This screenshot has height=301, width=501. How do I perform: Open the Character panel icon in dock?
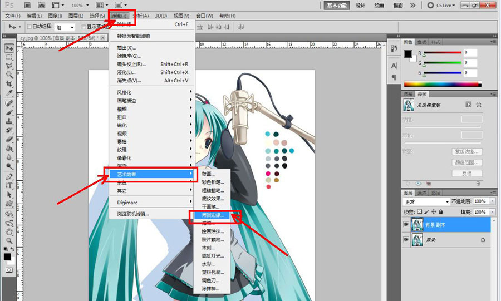click(394, 66)
